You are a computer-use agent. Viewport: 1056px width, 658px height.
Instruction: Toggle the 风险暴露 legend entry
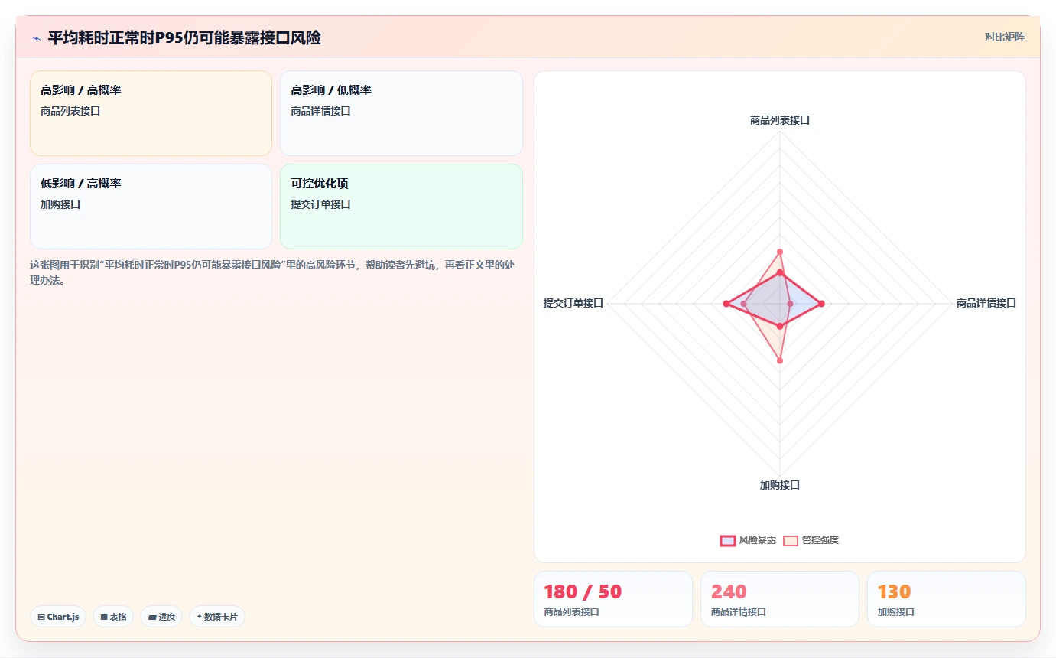(x=749, y=540)
